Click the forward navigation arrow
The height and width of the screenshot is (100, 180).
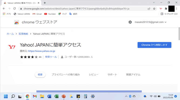click(9, 9)
